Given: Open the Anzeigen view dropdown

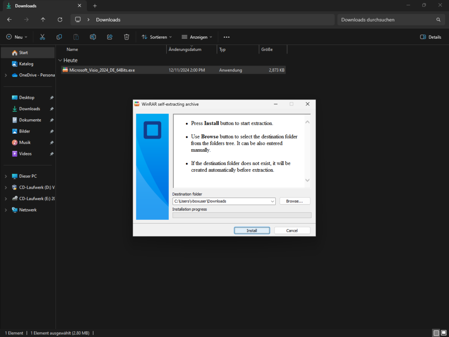Looking at the screenshot, I should pyautogui.click(x=196, y=37).
